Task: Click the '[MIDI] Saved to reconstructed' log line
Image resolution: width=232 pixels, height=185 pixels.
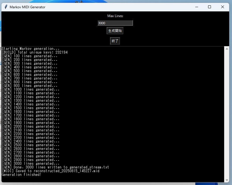Action: pyautogui.click(x=51, y=171)
